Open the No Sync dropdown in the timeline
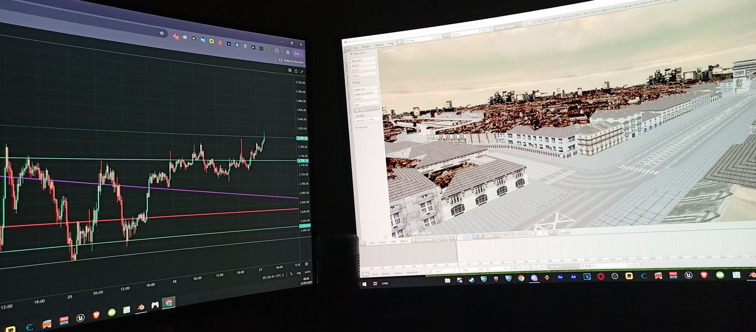Image resolution: width=756 pixels, height=332 pixels. point(563,266)
